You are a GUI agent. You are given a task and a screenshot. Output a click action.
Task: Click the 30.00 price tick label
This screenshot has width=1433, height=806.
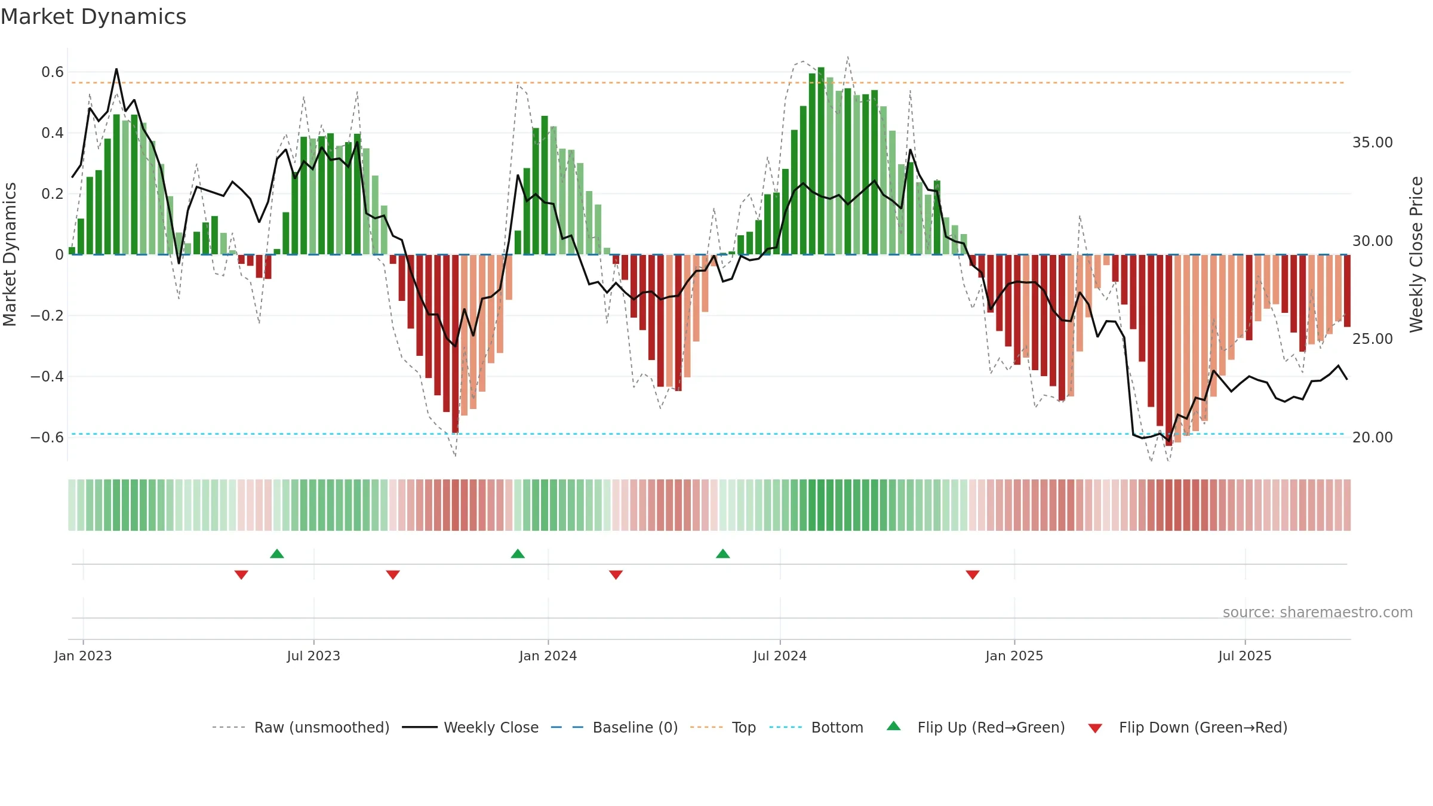click(x=1373, y=241)
